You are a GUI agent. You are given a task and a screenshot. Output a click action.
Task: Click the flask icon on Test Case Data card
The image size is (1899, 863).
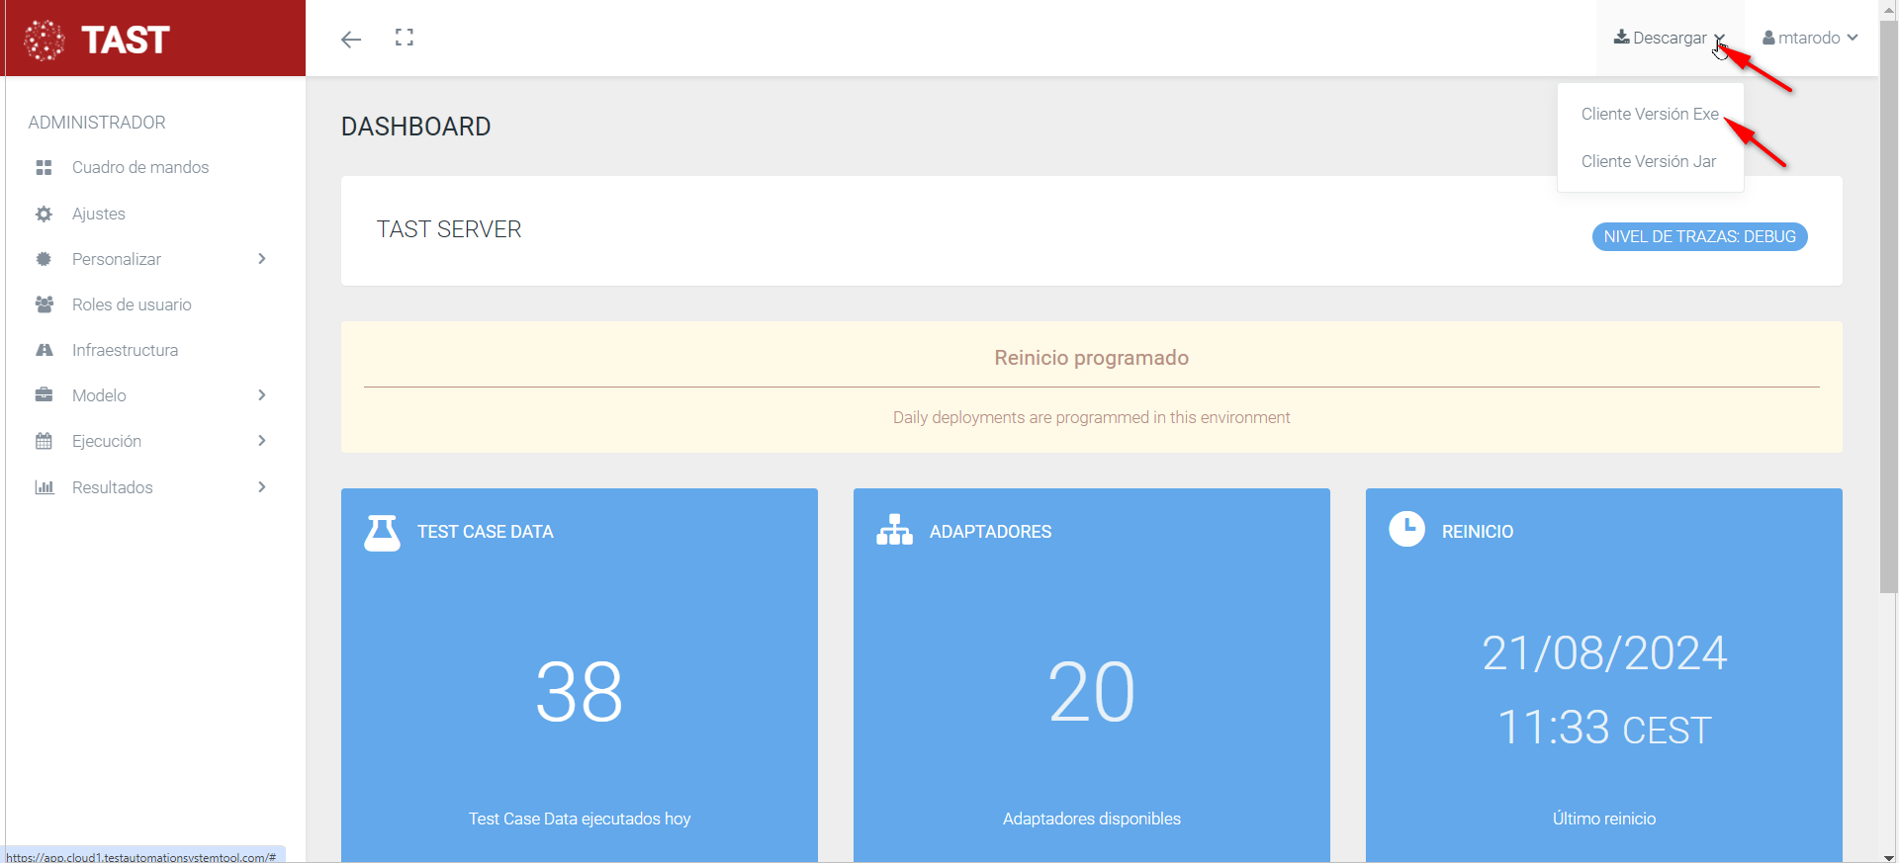click(x=382, y=532)
